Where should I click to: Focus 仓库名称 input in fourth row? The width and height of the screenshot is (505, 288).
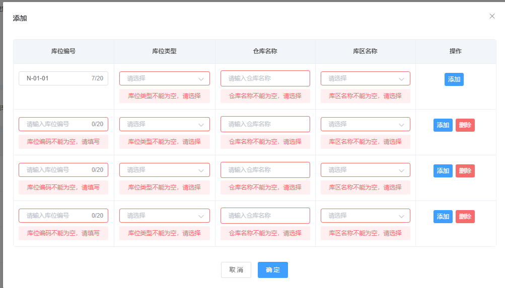pos(265,216)
